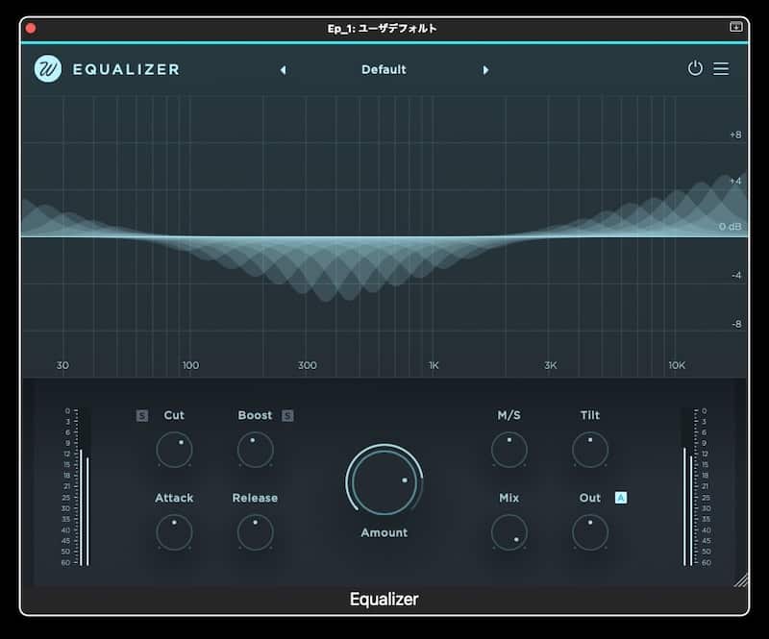Image resolution: width=769 pixels, height=639 pixels.
Task: Click the 30 frequency label
Action: point(62,365)
